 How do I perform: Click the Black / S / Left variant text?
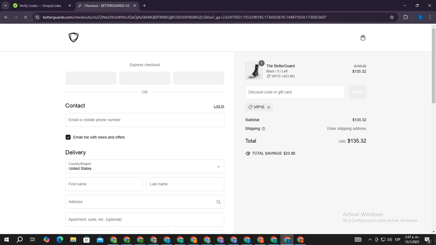click(277, 71)
